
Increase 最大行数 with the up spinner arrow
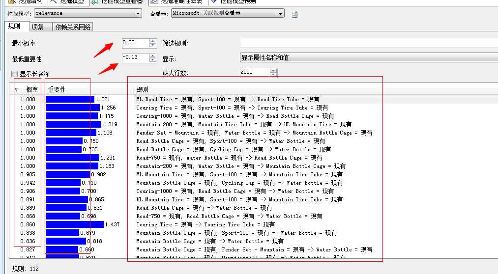point(273,70)
